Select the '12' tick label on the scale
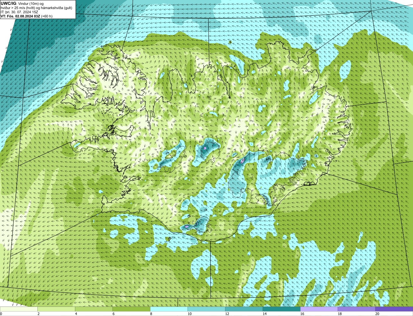 pos(227,314)
